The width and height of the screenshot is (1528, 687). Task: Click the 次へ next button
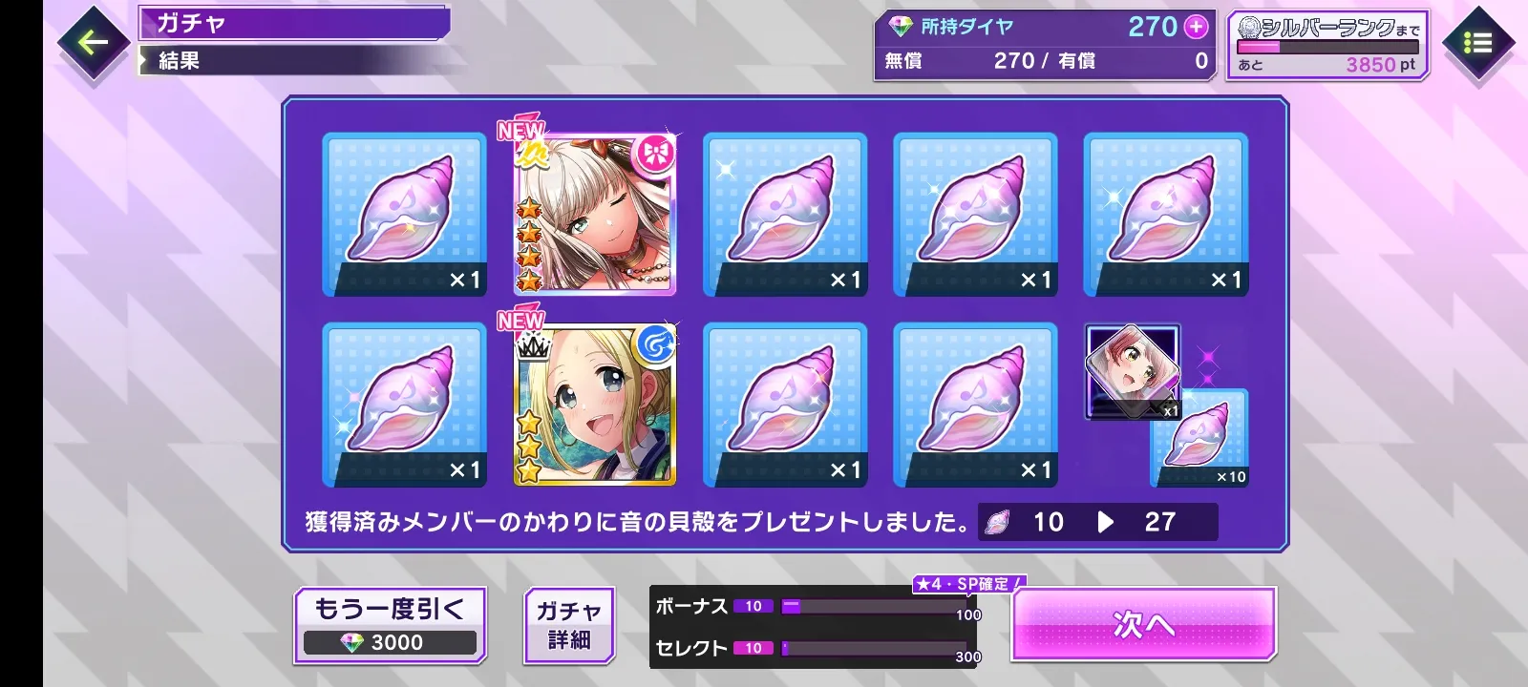coord(1143,624)
